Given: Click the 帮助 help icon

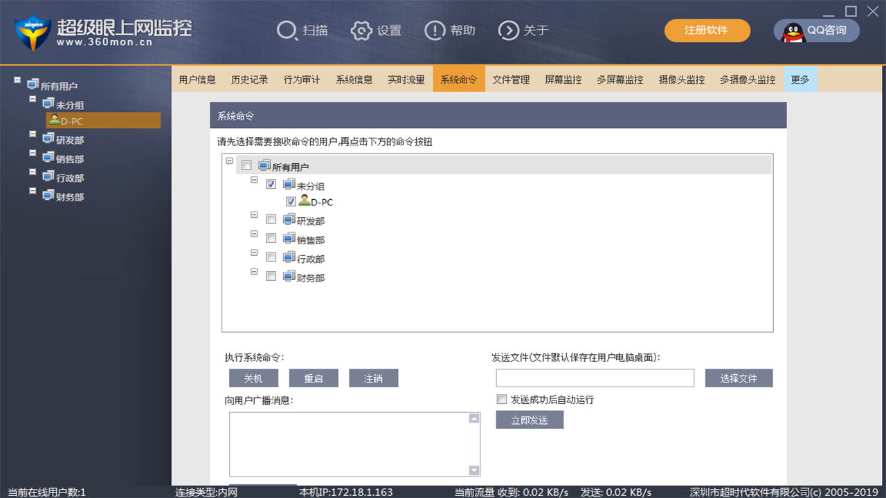Looking at the screenshot, I should [x=435, y=30].
